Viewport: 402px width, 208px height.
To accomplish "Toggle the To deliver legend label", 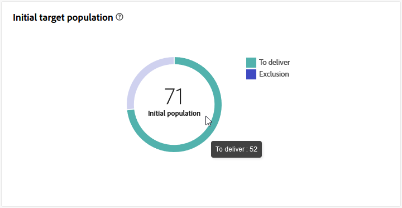I will 274,63.
